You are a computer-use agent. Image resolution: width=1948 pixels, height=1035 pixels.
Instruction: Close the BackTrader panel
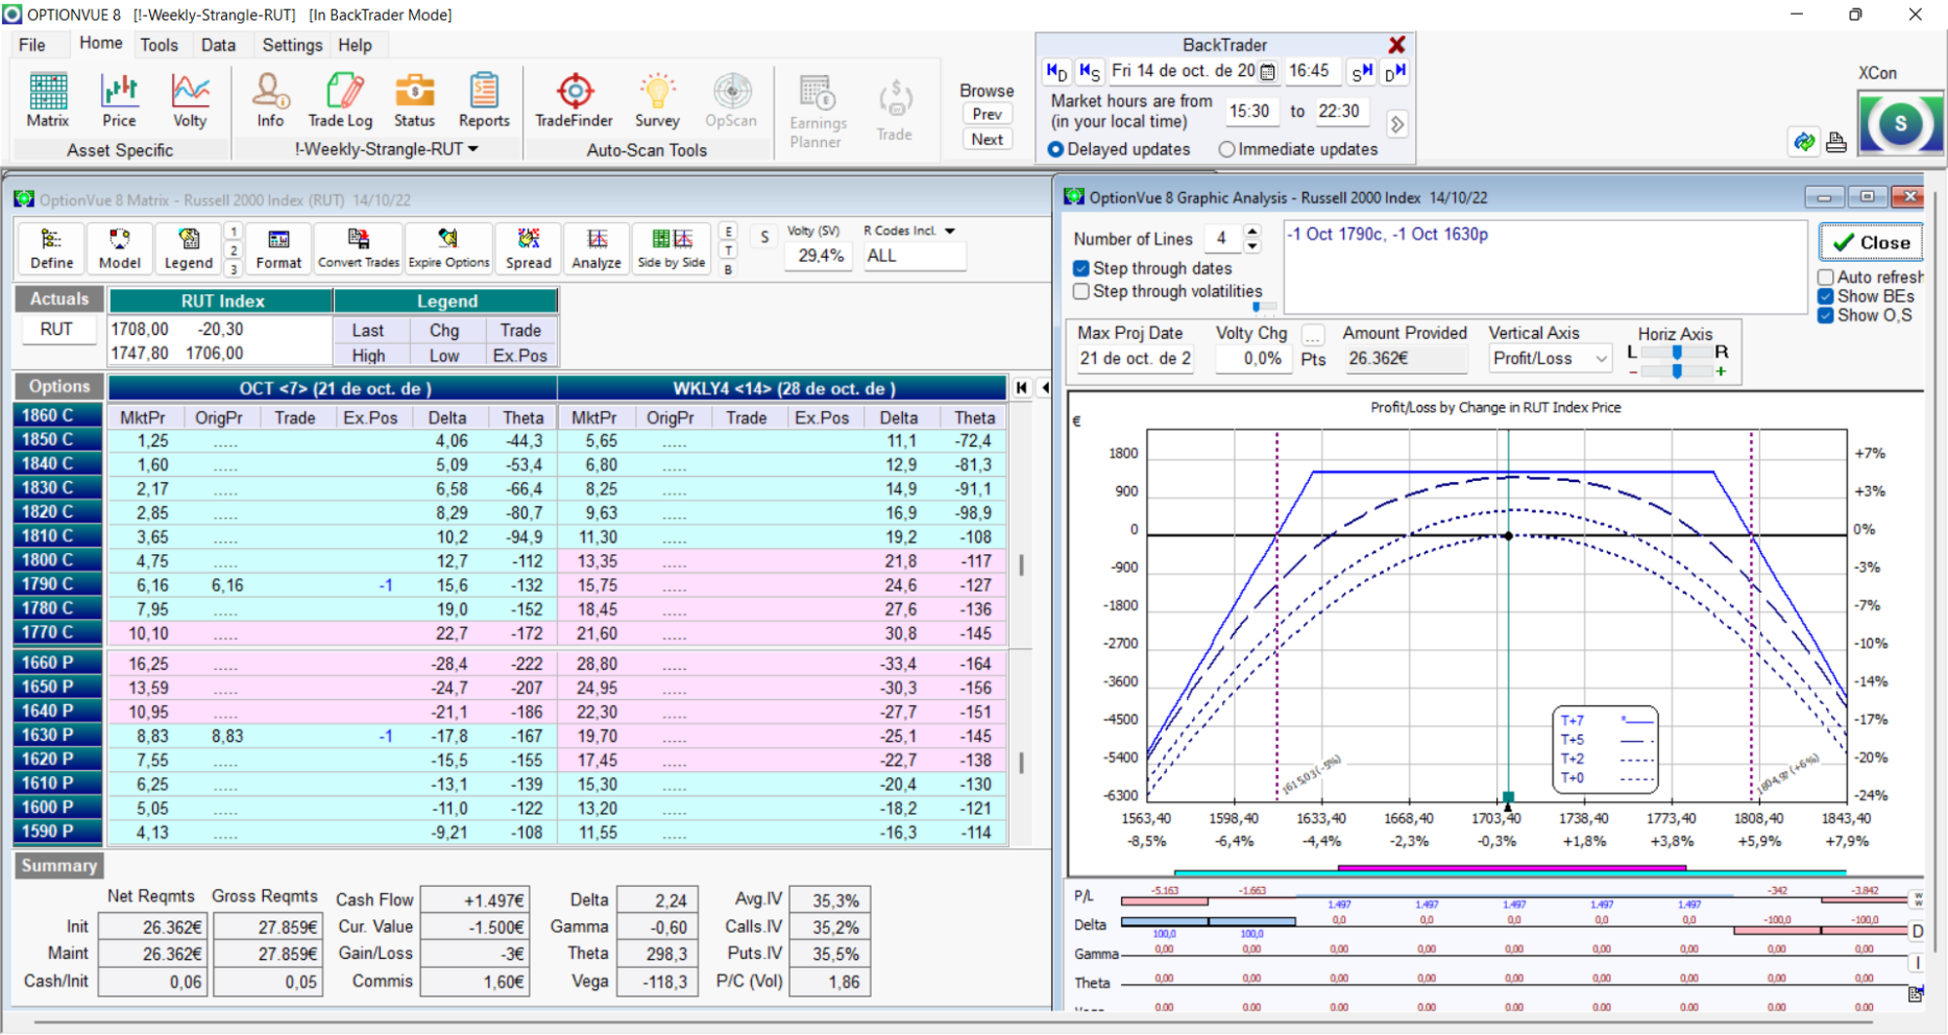1397,45
